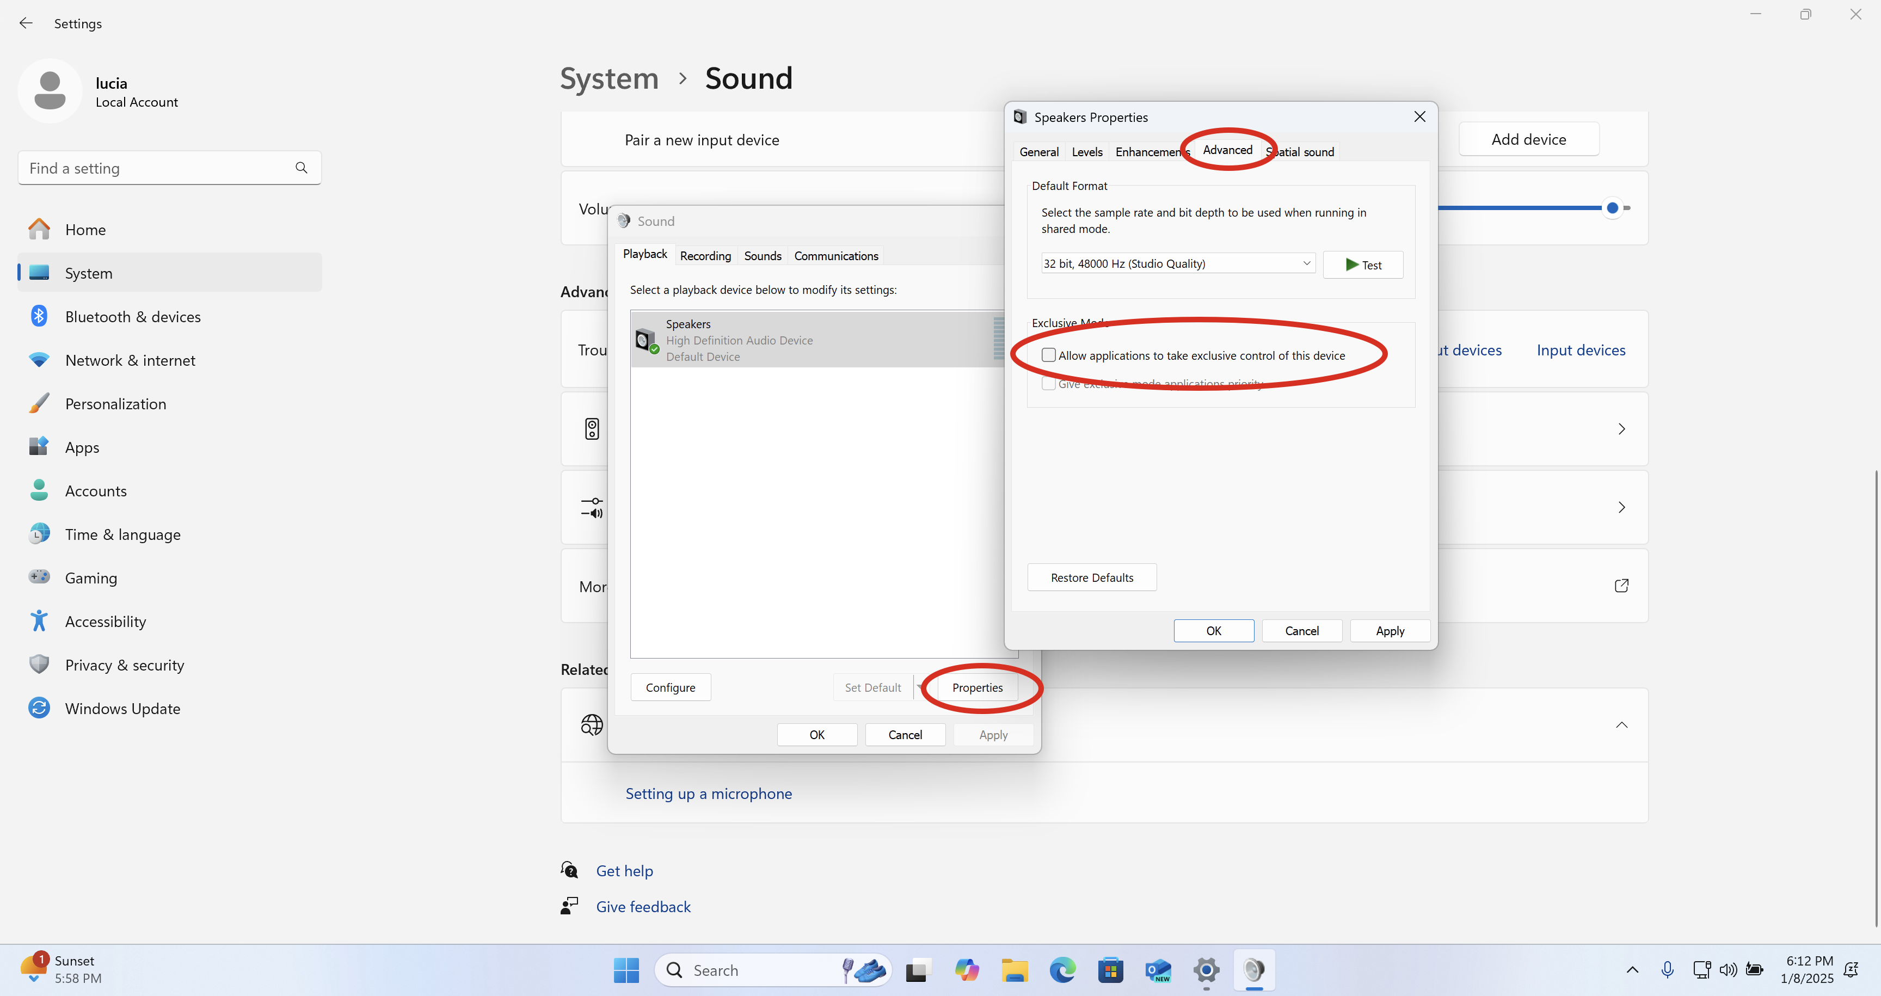Open the Communications tab
Viewport: 1881px width, 996px height.
835,256
